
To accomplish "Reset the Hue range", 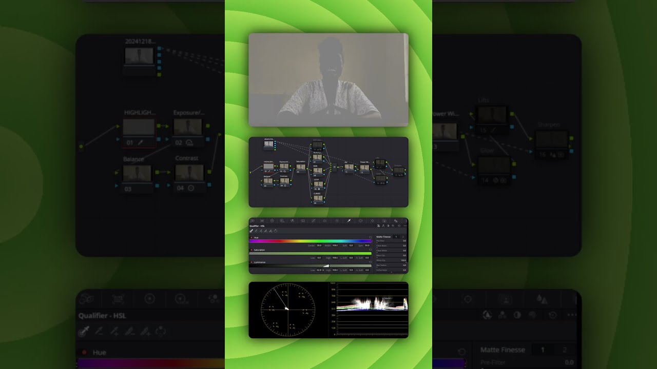I will coord(371,237).
